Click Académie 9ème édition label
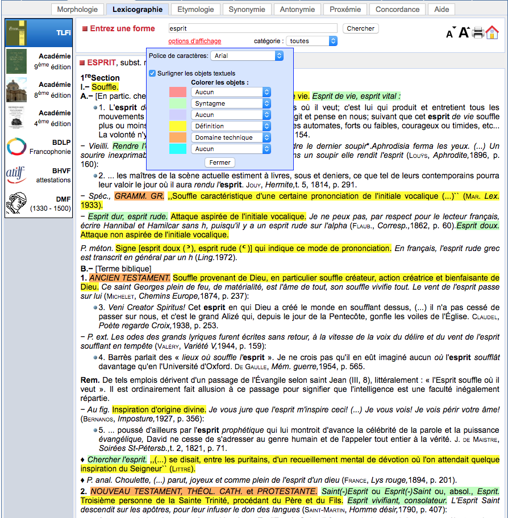The height and width of the screenshot is (518, 508). pyautogui.click(x=52, y=61)
